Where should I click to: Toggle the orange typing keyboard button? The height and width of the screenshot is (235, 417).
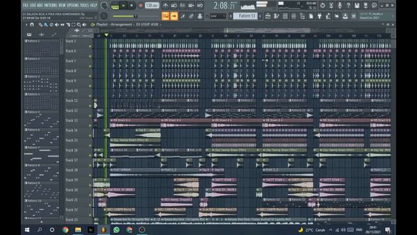[x=165, y=16]
